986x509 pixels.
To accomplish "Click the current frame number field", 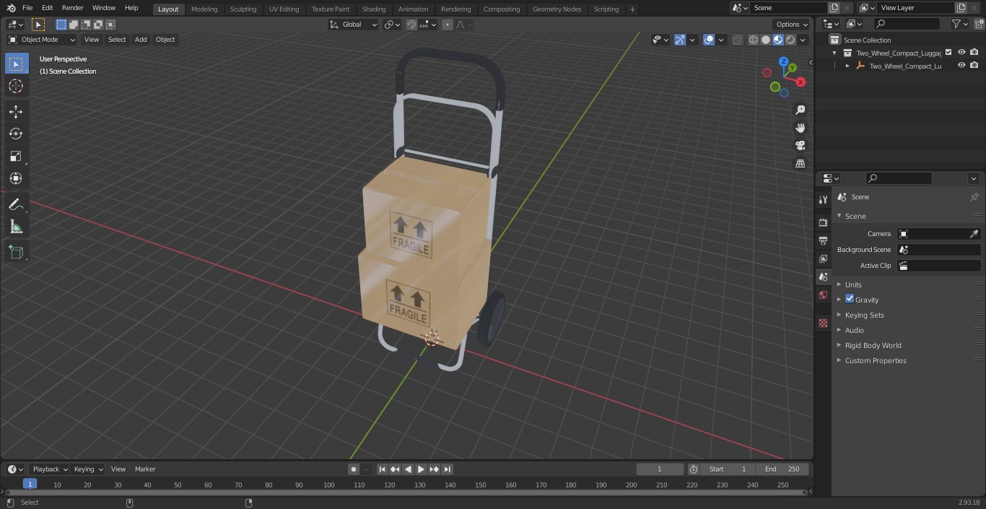I will point(660,469).
